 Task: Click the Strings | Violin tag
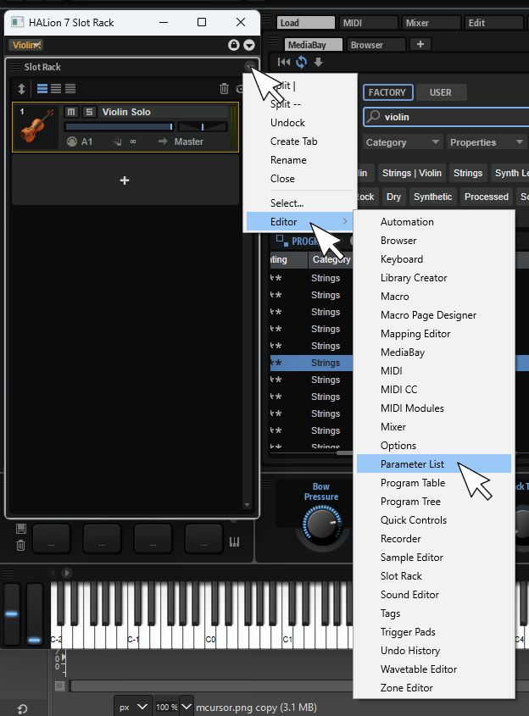point(412,173)
